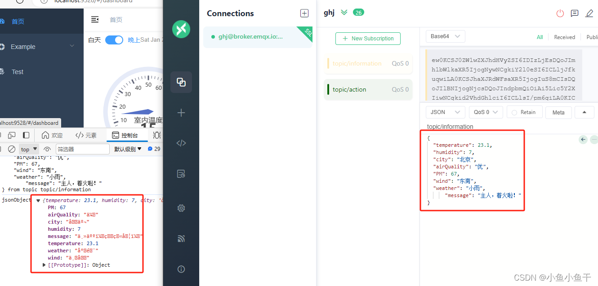The image size is (598, 286).
Task: Filter messages by Received
Action: (564, 37)
